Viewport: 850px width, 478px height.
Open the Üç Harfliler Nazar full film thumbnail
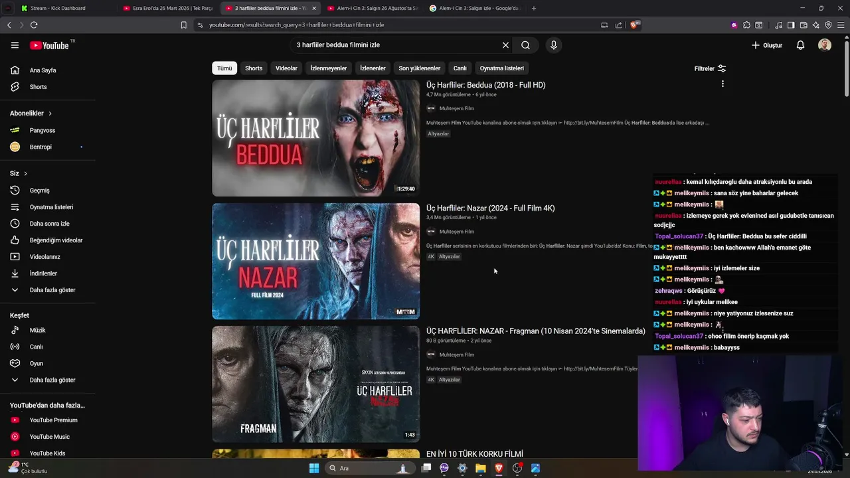tap(315, 261)
